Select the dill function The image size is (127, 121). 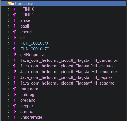(x=23, y=38)
